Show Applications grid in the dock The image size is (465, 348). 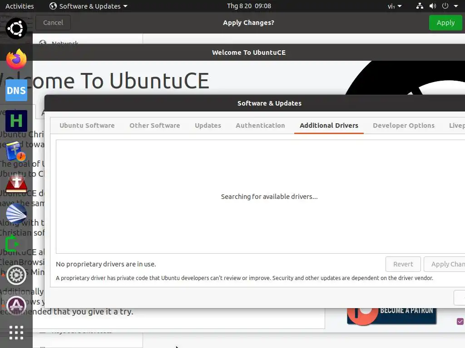pyautogui.click(x=16, y=333)
